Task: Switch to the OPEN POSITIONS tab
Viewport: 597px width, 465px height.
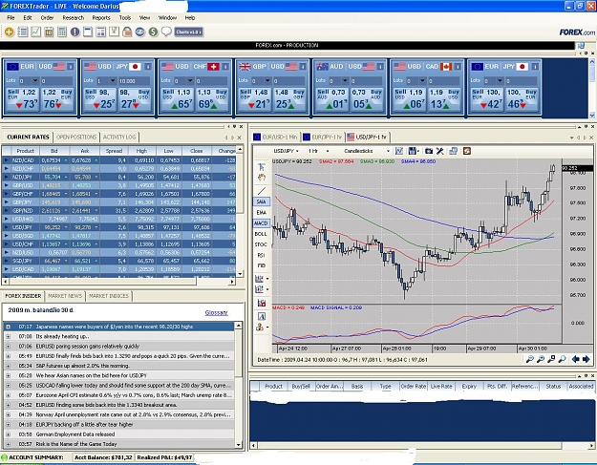Action: [x=76, y=137]
